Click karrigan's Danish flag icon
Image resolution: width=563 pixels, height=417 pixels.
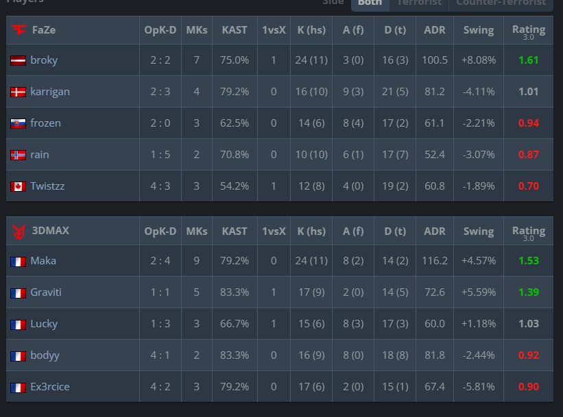click(x=18, y=92)
